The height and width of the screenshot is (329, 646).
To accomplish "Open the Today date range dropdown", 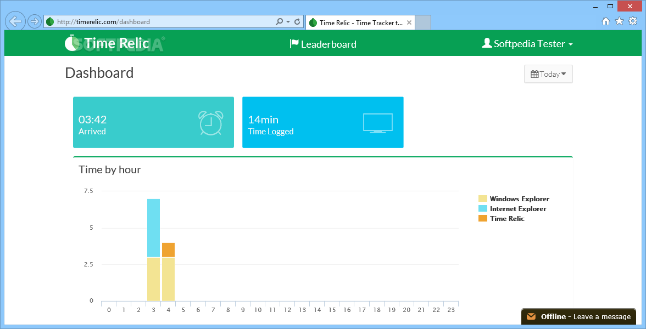I will (x=548, y=74).
